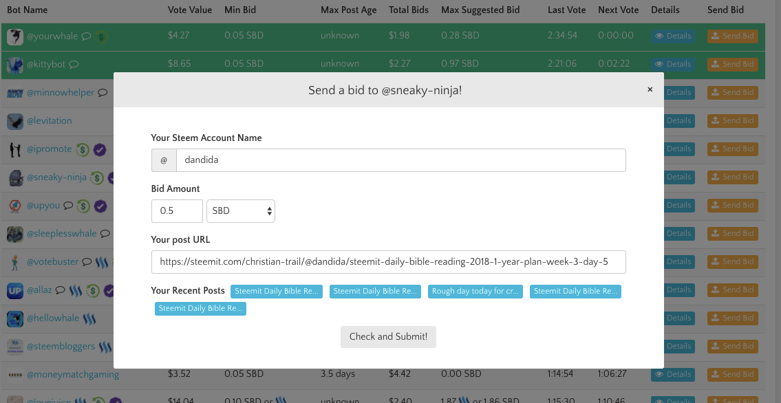Click the post URL input field
The image size is (781, 403).
pyautogui.click(x=389, y=262)
